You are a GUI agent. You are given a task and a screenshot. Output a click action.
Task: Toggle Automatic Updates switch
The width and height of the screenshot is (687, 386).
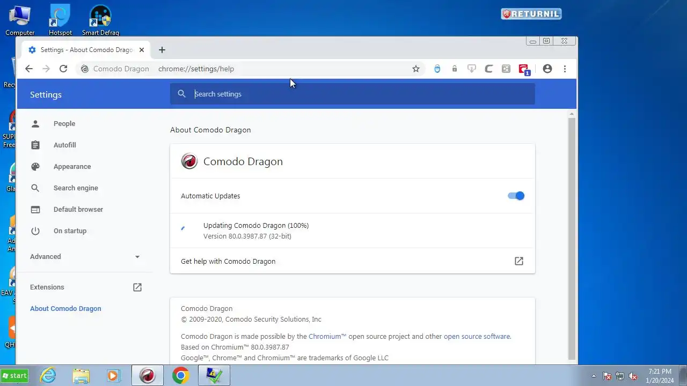[x=516, y=196]
